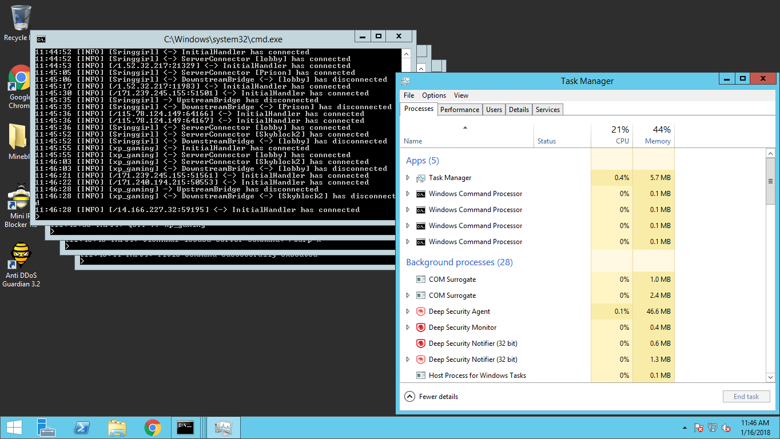Expand Deep Security Monitor process row
Viewport: 780px width, 439px height.
[408, 328]
